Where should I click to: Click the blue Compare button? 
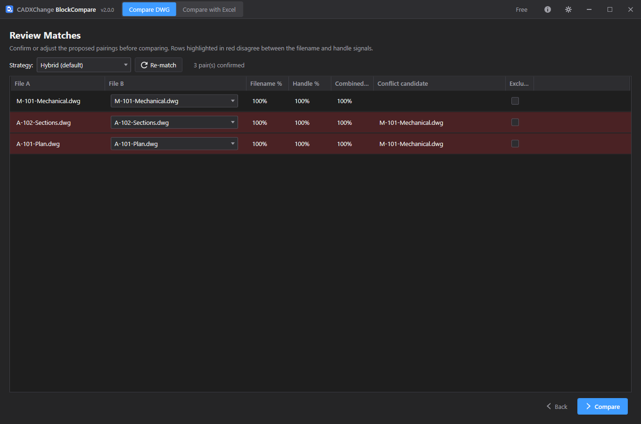602,407
